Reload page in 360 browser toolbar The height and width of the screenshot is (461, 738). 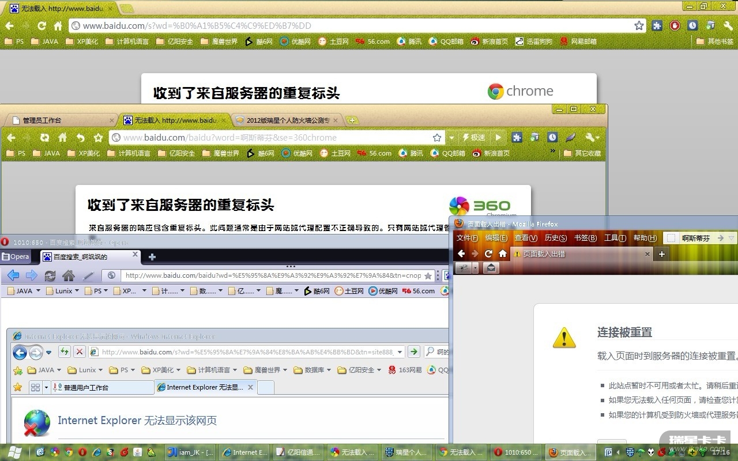click(x=44, y=138)
